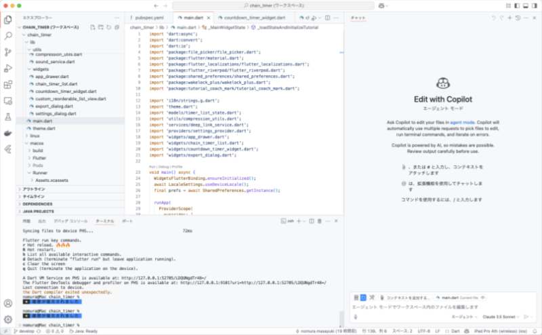Screen dimensions: 542x335
Task: Go back with title bar arrow
Action: 157,5
